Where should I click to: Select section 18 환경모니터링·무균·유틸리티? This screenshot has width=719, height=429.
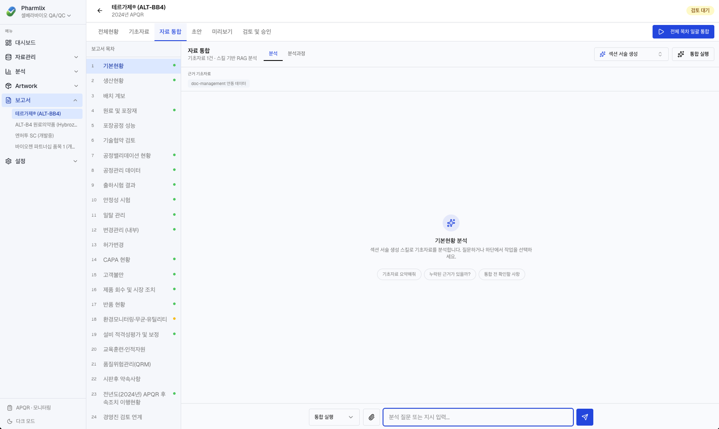pyautogui.click(x=134, y=319)
